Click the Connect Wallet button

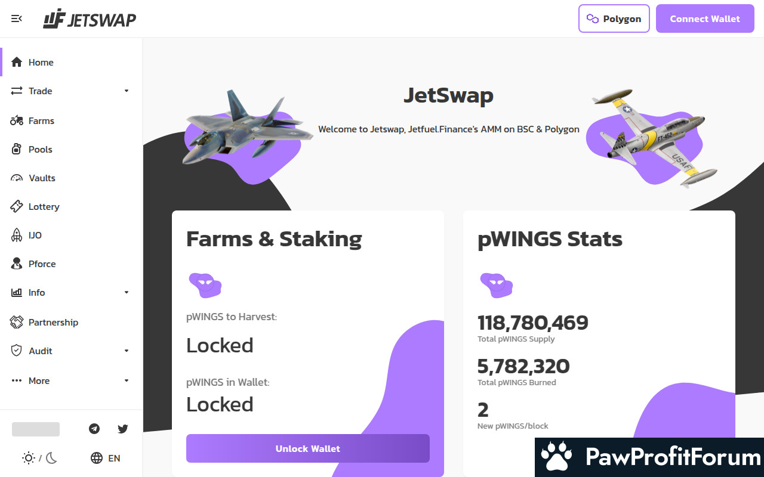click(x=705, y=18)
